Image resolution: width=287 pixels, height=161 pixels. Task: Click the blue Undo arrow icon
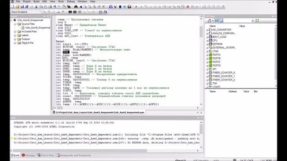55,7
